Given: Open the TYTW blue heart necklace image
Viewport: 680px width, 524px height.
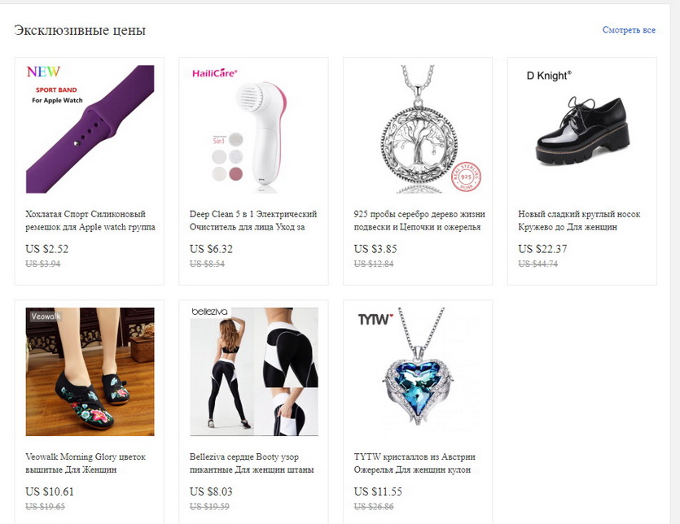Looking at the screenshot, I should tap(418, 371).
